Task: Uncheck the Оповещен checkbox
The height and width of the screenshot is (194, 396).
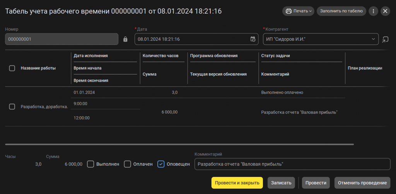Action: tap(161, 164)
